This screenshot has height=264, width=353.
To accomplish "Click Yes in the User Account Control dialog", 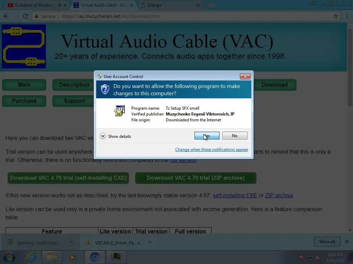I will pos(207,135).
